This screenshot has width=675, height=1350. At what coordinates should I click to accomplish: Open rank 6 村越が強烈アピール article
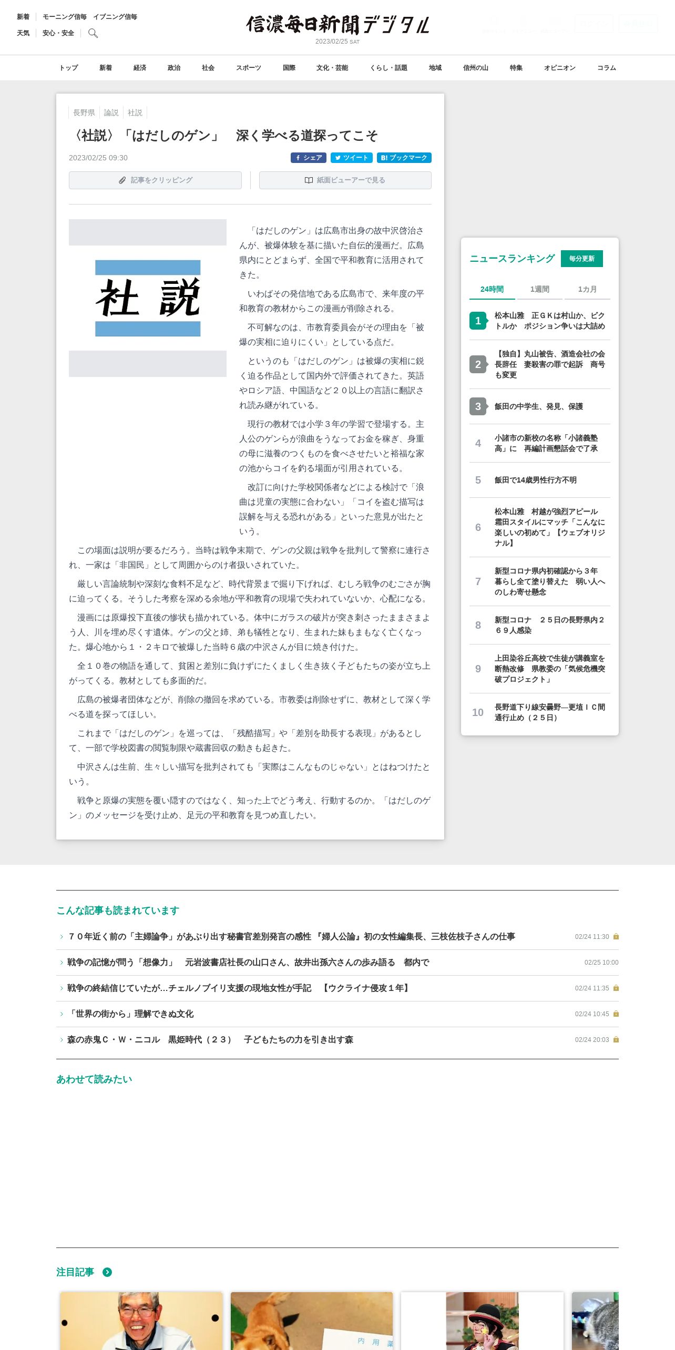point(550,527)
